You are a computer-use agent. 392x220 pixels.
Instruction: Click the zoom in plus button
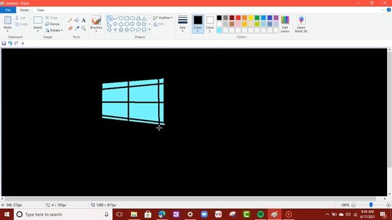point(388,205)
